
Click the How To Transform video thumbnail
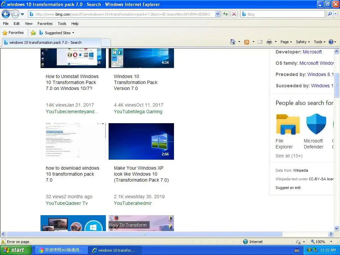(141, 223)
